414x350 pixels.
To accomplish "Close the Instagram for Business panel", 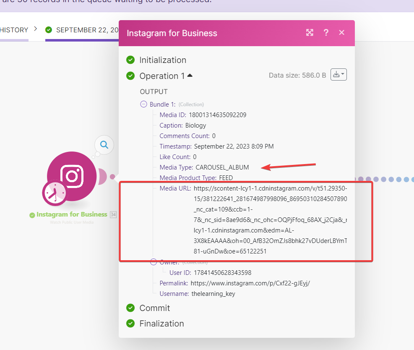I will (342, 32).
